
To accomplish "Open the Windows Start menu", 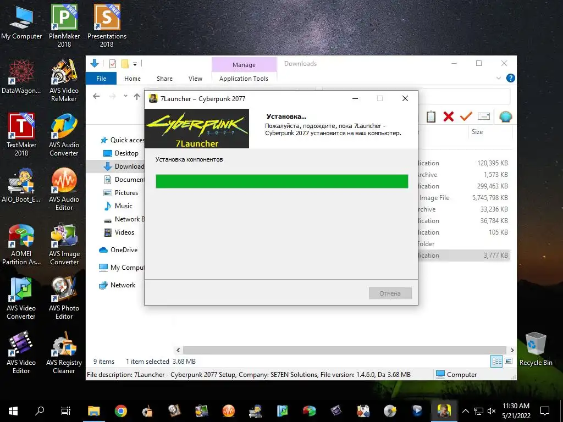I will pyautogui.click(x=13, y=411).
